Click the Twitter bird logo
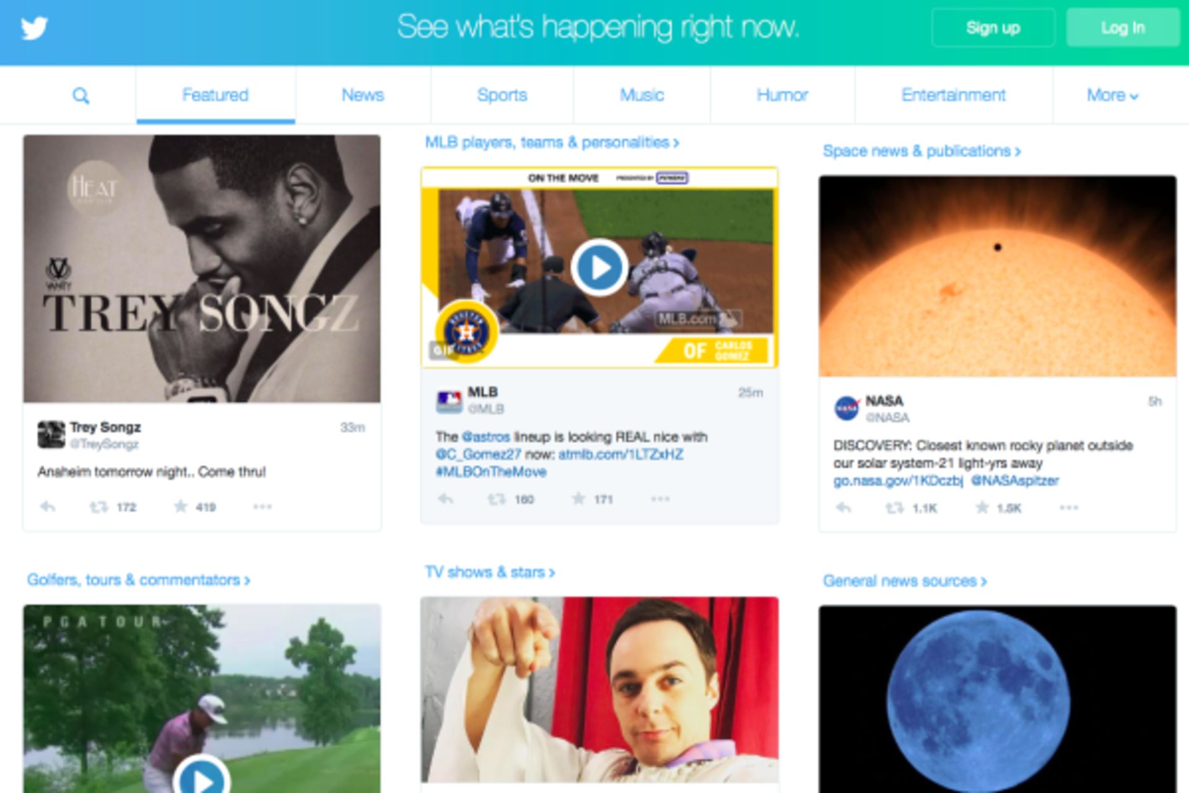This screenshot has height=793, width=1189. [34, 28]
